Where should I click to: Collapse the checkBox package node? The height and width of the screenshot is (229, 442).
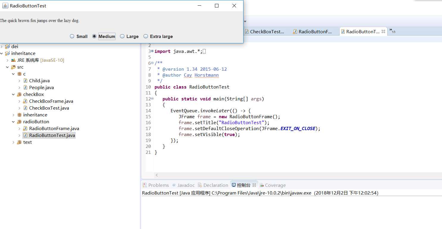(13, 94)
